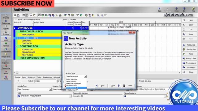Open the Resources details tab
This screenshot has height=111, width=198.
point(32,77)
